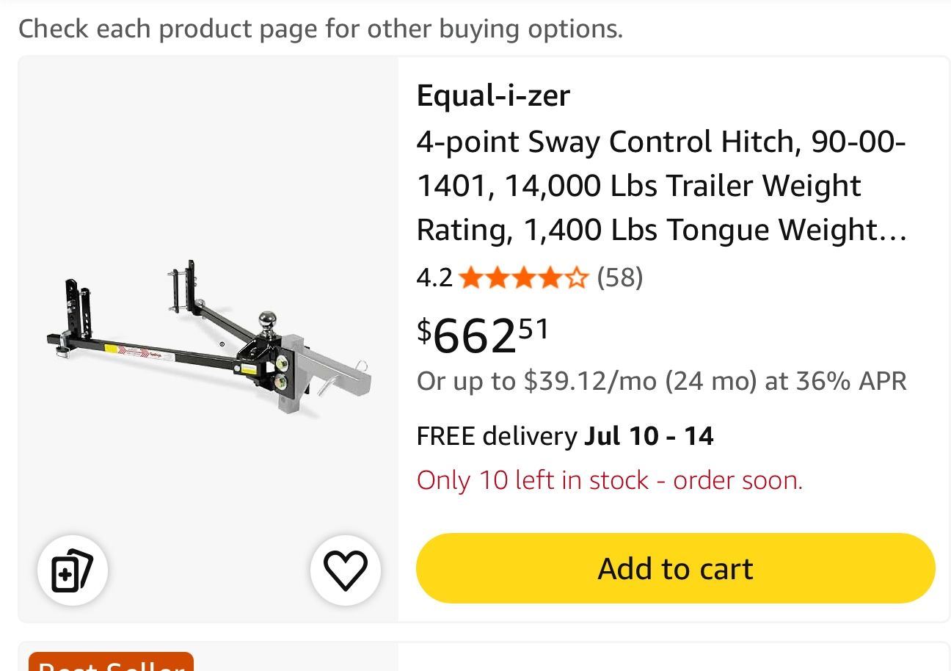Tap the orange Best Seller badge
Screen dimensions: 951x671
(111, 661)
